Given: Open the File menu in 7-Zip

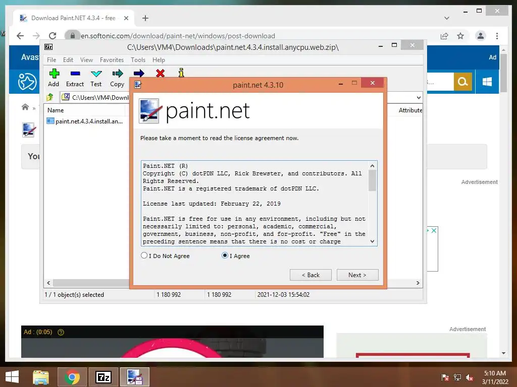Looking at the screenshot, I should click(x=51, y=60).
